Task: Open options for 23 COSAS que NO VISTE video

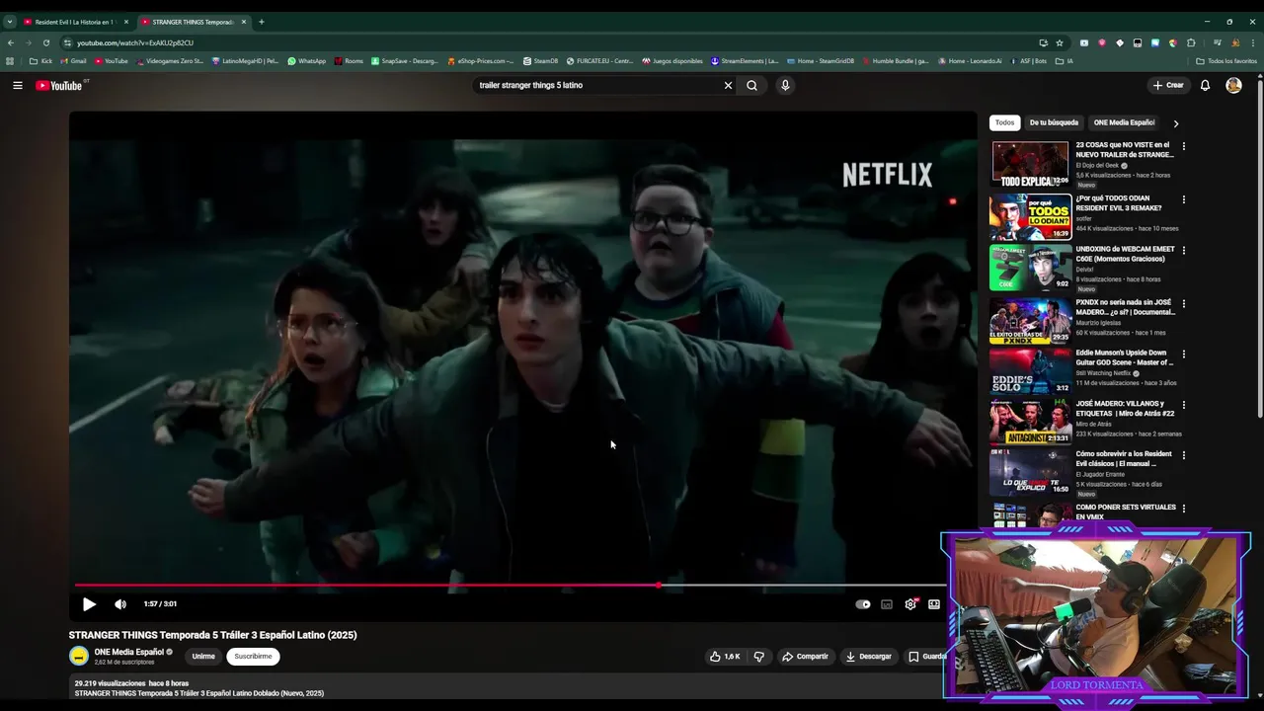Action: pyautogui.click(x=1184, y=146)
